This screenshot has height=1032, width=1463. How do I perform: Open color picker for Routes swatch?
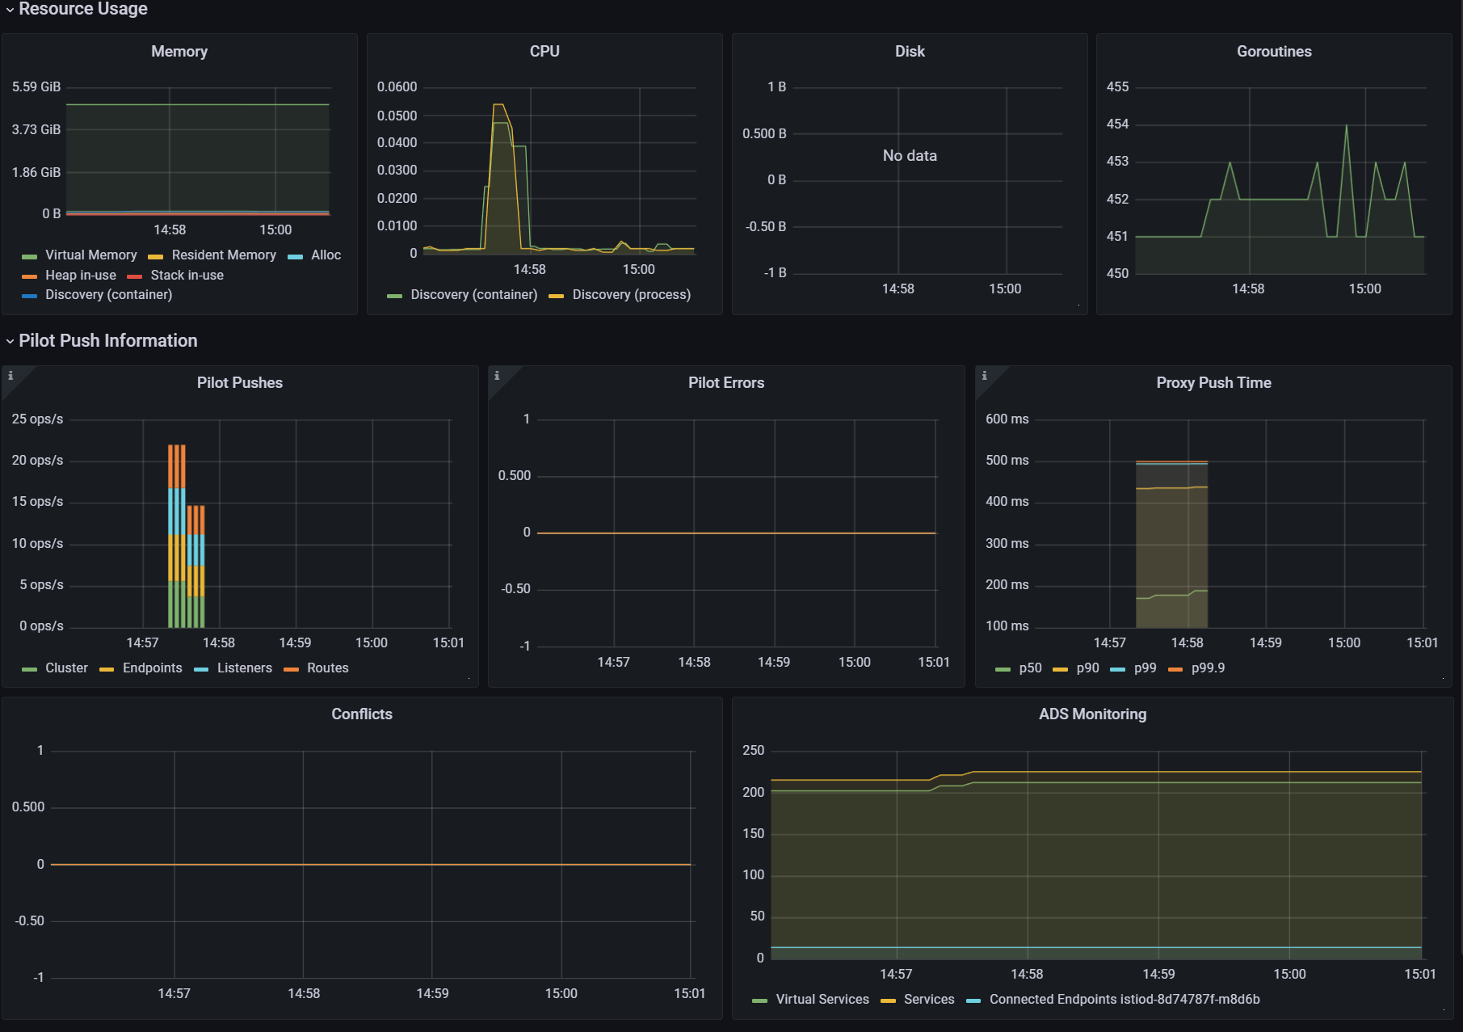point(292,669)
